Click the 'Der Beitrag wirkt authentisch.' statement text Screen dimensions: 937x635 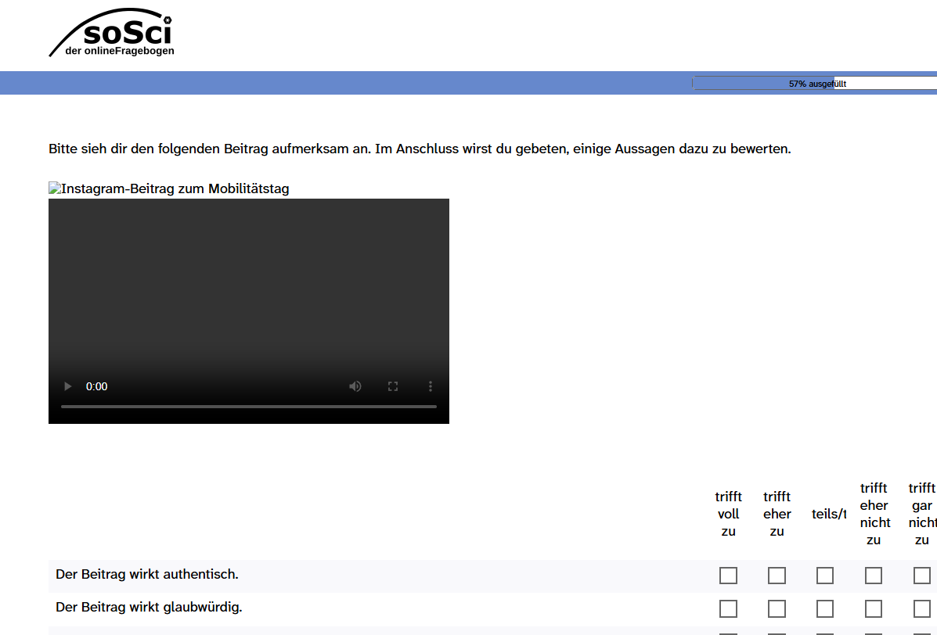click(147, 575)
